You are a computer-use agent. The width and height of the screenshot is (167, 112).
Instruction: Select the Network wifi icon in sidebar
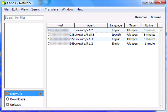pyautogui.click(x=8, y=93)
